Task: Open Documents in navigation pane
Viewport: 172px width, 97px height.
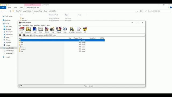Action: 9,32
